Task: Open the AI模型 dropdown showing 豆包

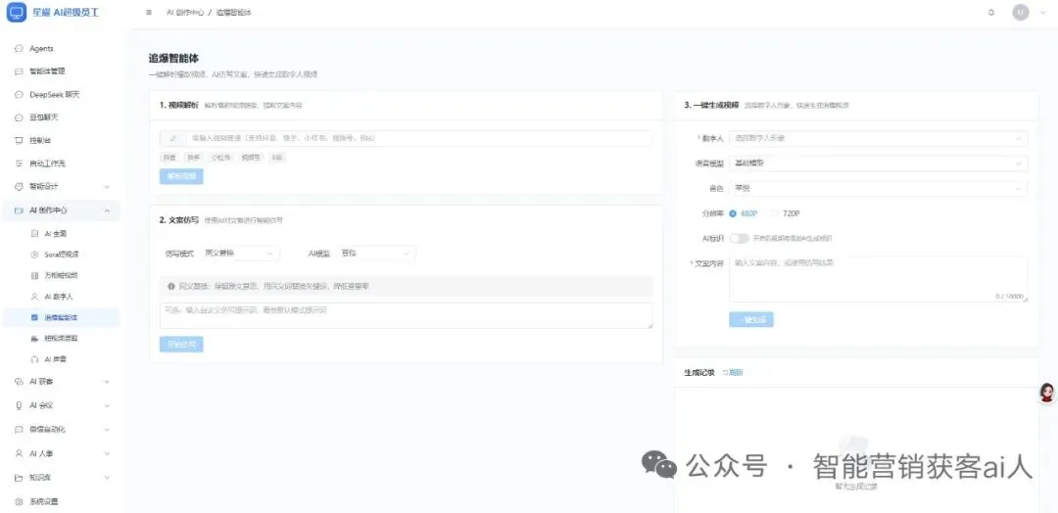Action: click(x=376, y=253)
